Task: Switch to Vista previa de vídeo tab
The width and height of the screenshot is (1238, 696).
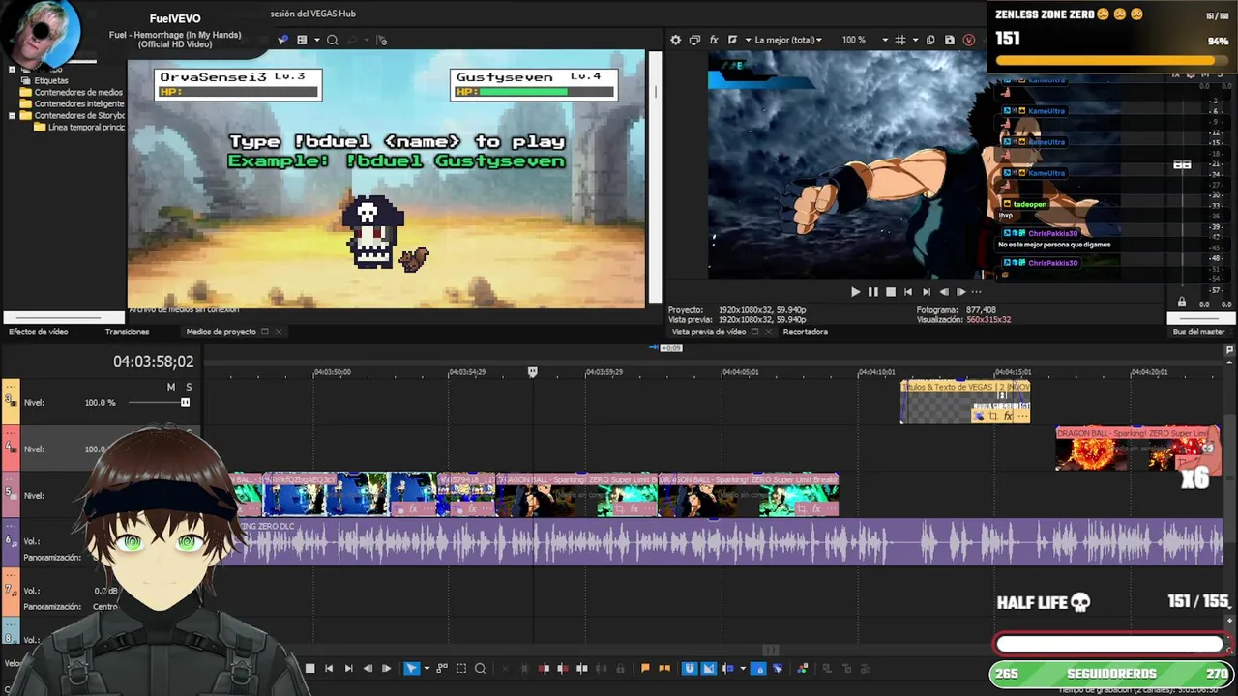Action: [x=709, y=332]
